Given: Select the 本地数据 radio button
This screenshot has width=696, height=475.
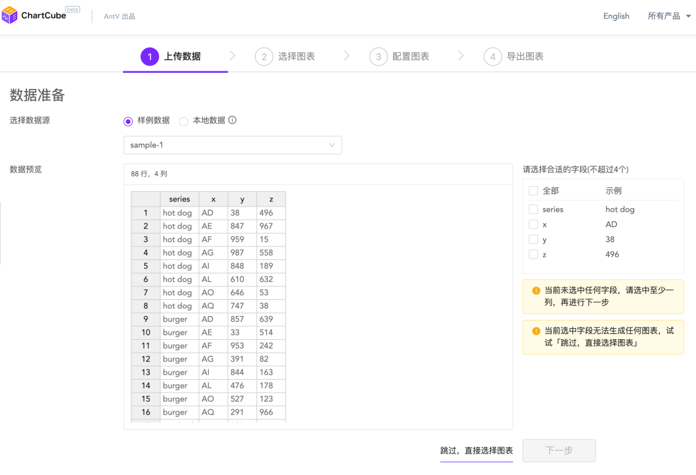Looking at the screenshot, I should pyautogui.click(x=184, y=121).
